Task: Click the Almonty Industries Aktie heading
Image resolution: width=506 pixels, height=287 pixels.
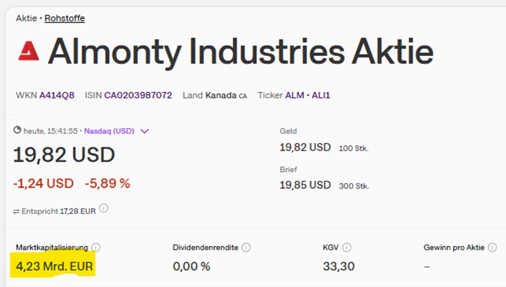Action: (x=240, y=52)
